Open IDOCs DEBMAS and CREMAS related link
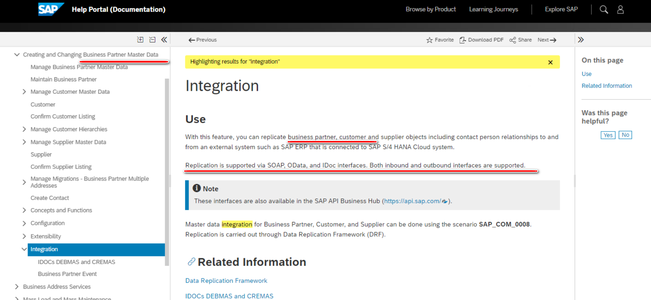Image resolution: width=651 pixels, height=300 pixels. pyautogui.click(x=229, y=296)
